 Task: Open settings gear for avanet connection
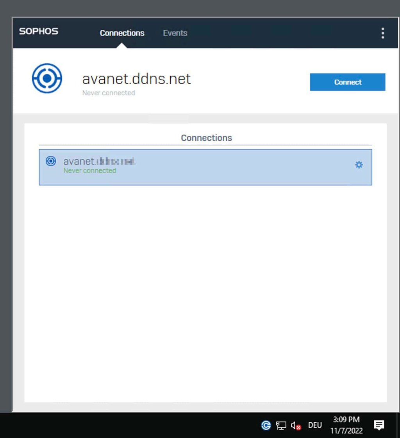coord(359,165)
